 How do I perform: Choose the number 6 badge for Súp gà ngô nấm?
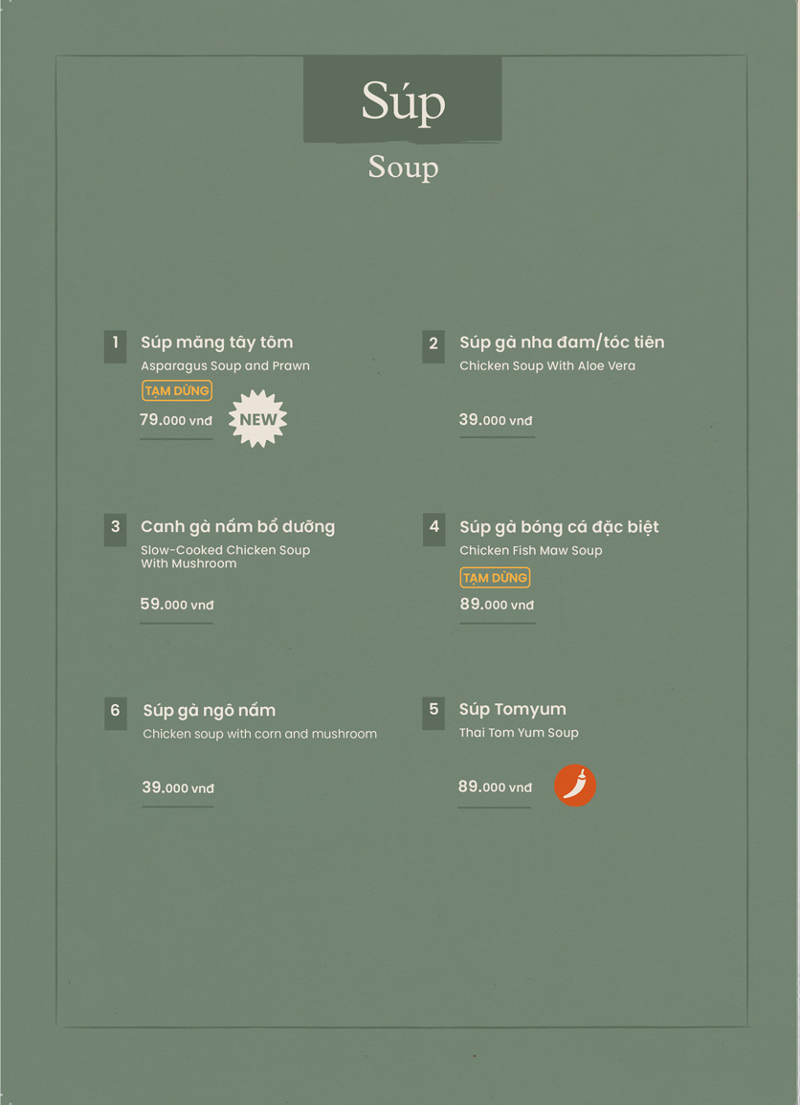pyautogui.click(x=116, y=713)
